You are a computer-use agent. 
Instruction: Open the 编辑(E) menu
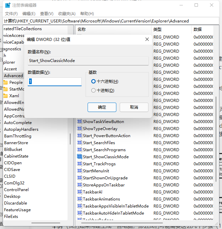29,14
